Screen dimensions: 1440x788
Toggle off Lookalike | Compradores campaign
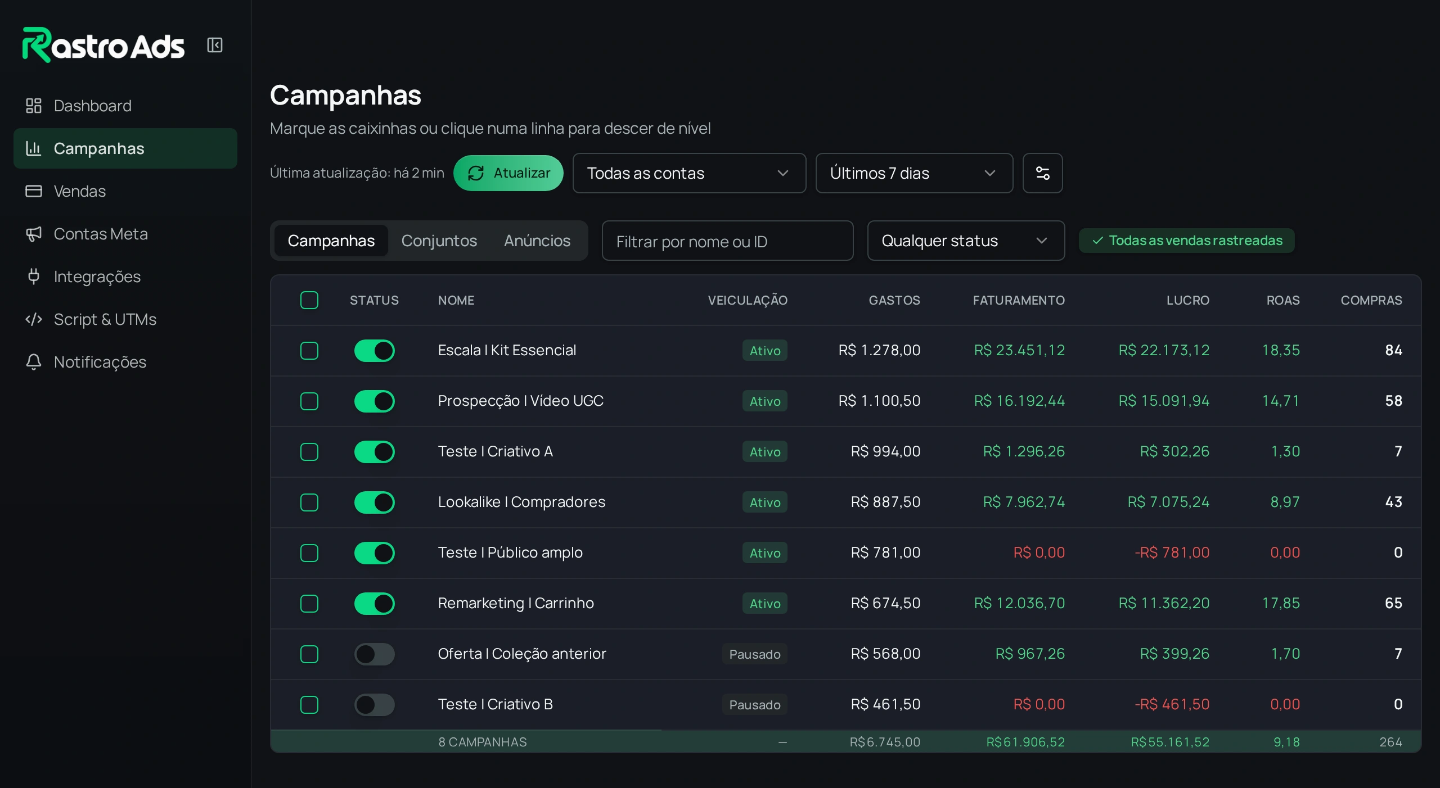coord(375,502)
